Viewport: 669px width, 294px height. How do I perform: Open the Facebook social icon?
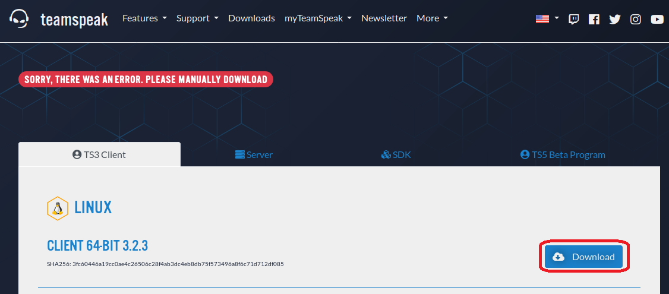click(x=594, y=19)
